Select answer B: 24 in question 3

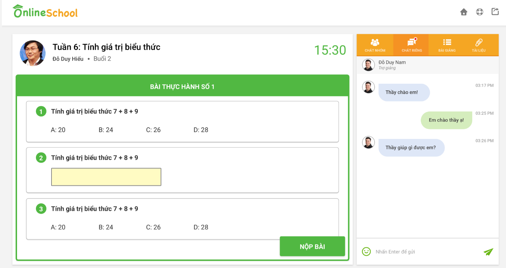coord(106,227)
